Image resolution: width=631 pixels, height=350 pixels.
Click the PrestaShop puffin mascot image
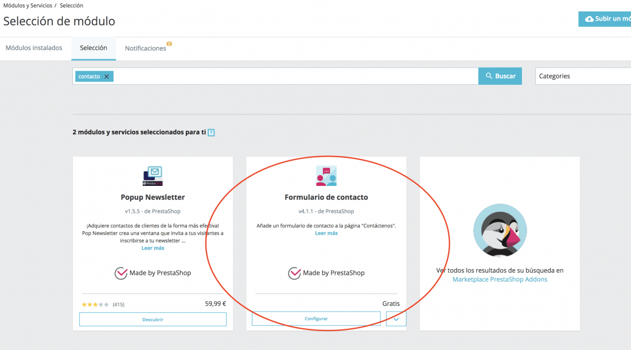pos(500,231)
